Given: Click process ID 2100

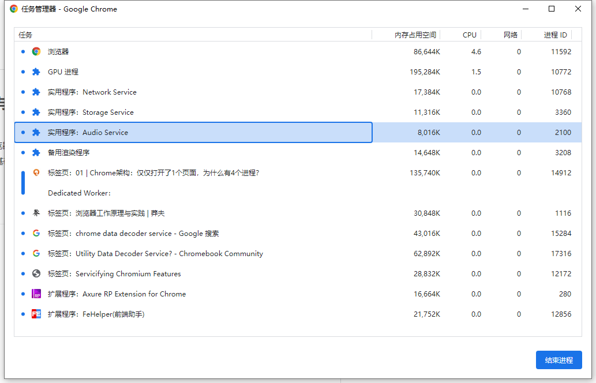Looking at the screenshot, I should (563, 132).
